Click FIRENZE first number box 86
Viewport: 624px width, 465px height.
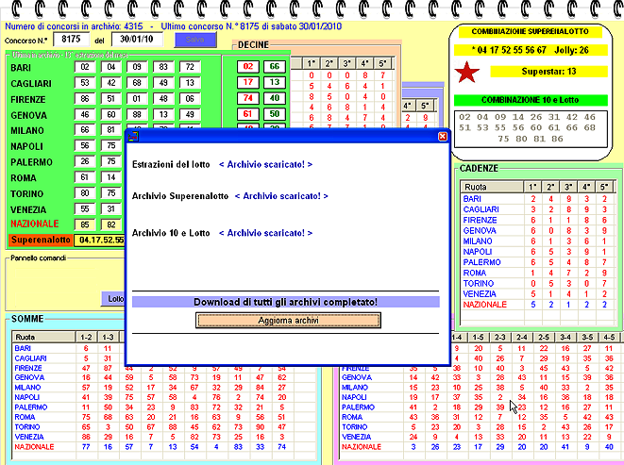(x=85, y=99)
